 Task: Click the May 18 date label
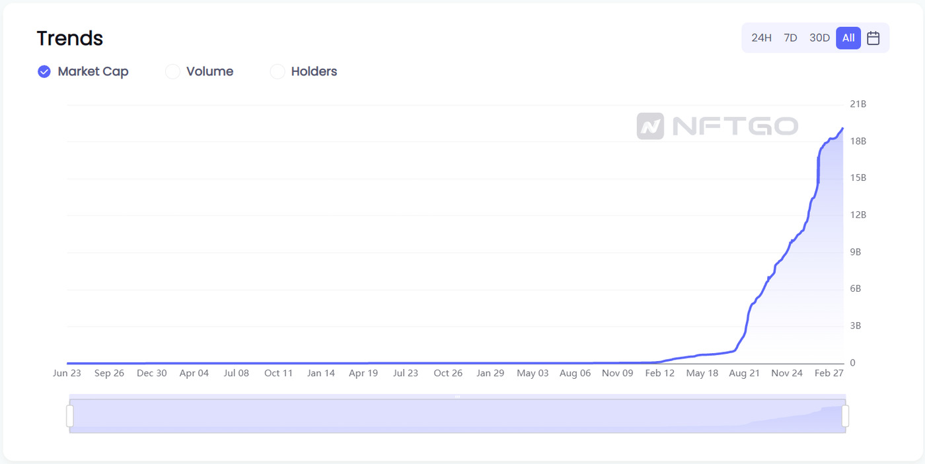coord(702,373)
